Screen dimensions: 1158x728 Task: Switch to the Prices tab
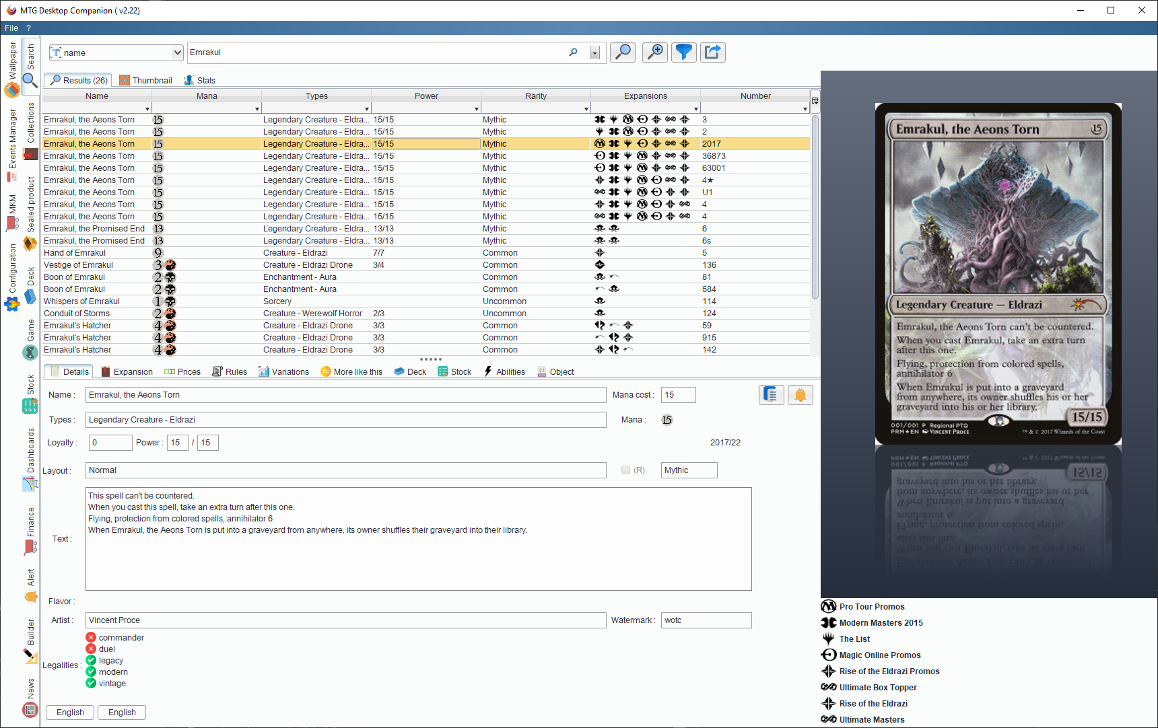[182, 371]
